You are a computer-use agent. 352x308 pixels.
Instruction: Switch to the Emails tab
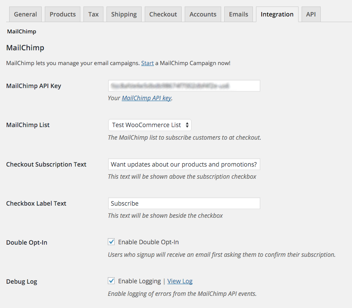point(239,14)
